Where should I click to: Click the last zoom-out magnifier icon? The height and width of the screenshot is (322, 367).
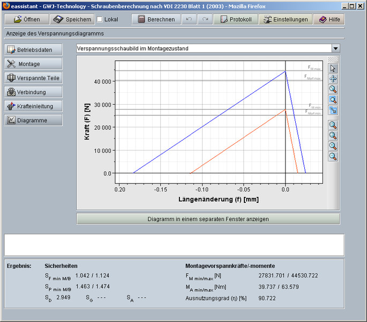333,156
